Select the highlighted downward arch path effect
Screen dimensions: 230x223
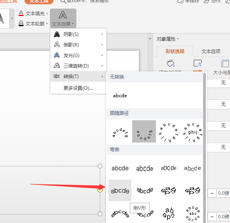click(144, 131)
